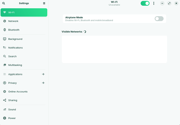Click the Bluetooth icon in sidebar
Viewport: 180px width, 125px height.
5,30
